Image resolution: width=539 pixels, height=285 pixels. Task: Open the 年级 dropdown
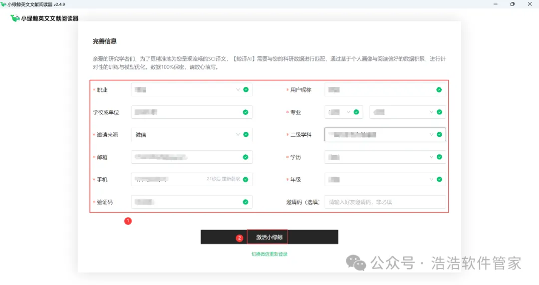click(x=385, y=180)
